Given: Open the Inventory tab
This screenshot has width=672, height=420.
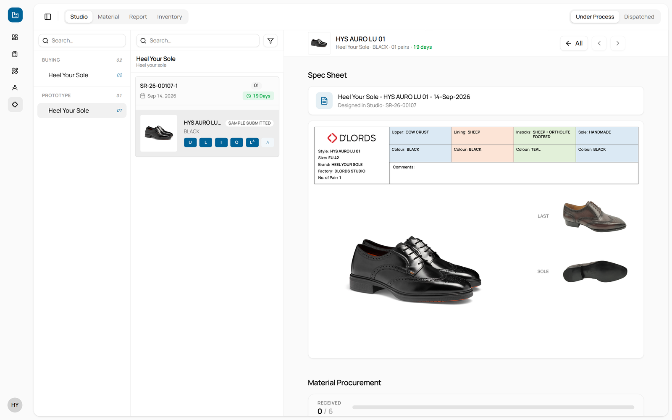Looking at the screenshot, I should point(170,17).
